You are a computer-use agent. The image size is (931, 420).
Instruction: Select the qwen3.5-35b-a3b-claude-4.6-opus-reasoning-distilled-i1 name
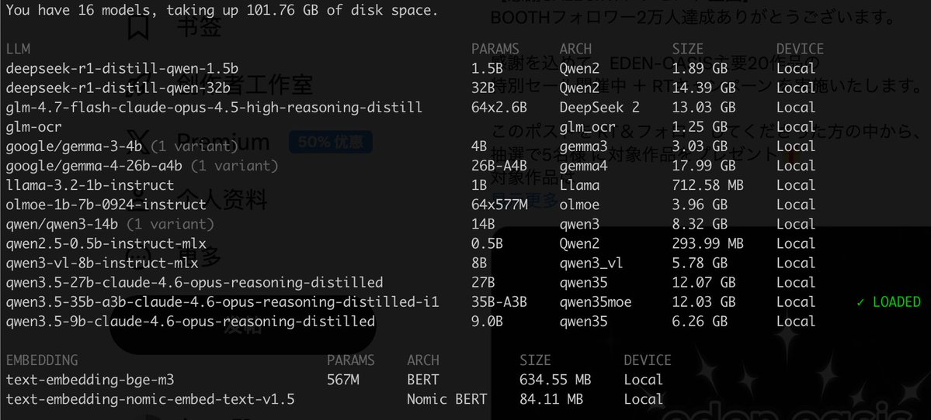[222, 302]
